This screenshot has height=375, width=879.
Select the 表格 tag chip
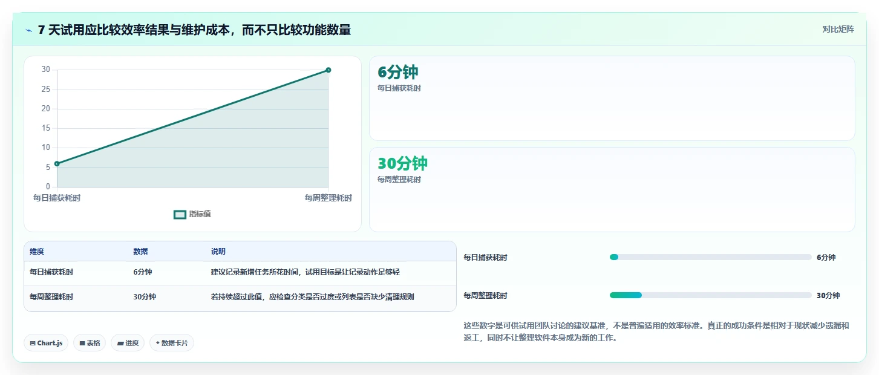(x=90, y=343)
